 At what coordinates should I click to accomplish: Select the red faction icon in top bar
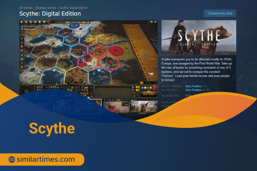(49, 22)
